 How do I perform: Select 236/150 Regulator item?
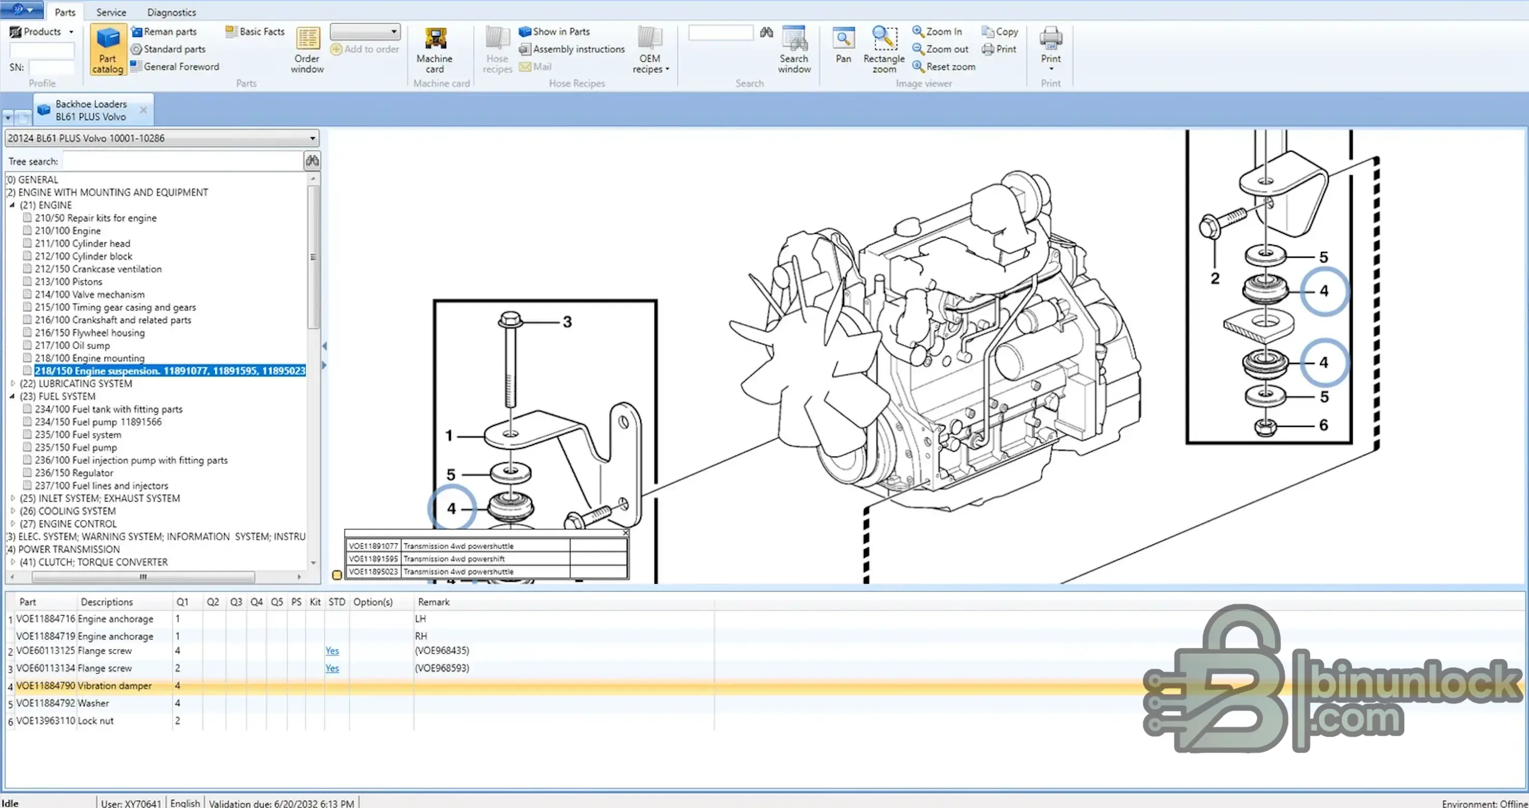coord(74,473)
